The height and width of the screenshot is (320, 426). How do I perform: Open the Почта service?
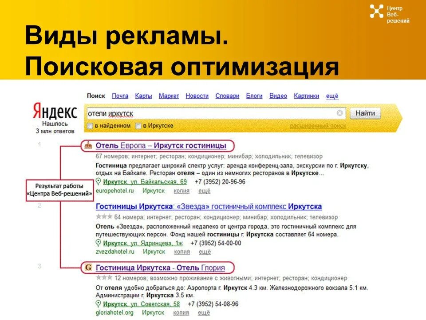point(120,96)
